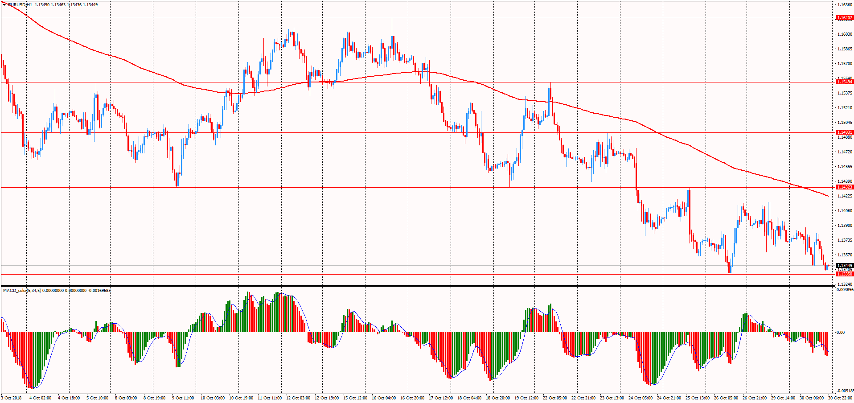Click the 3 Oct 2018 date label

point(12,398)
